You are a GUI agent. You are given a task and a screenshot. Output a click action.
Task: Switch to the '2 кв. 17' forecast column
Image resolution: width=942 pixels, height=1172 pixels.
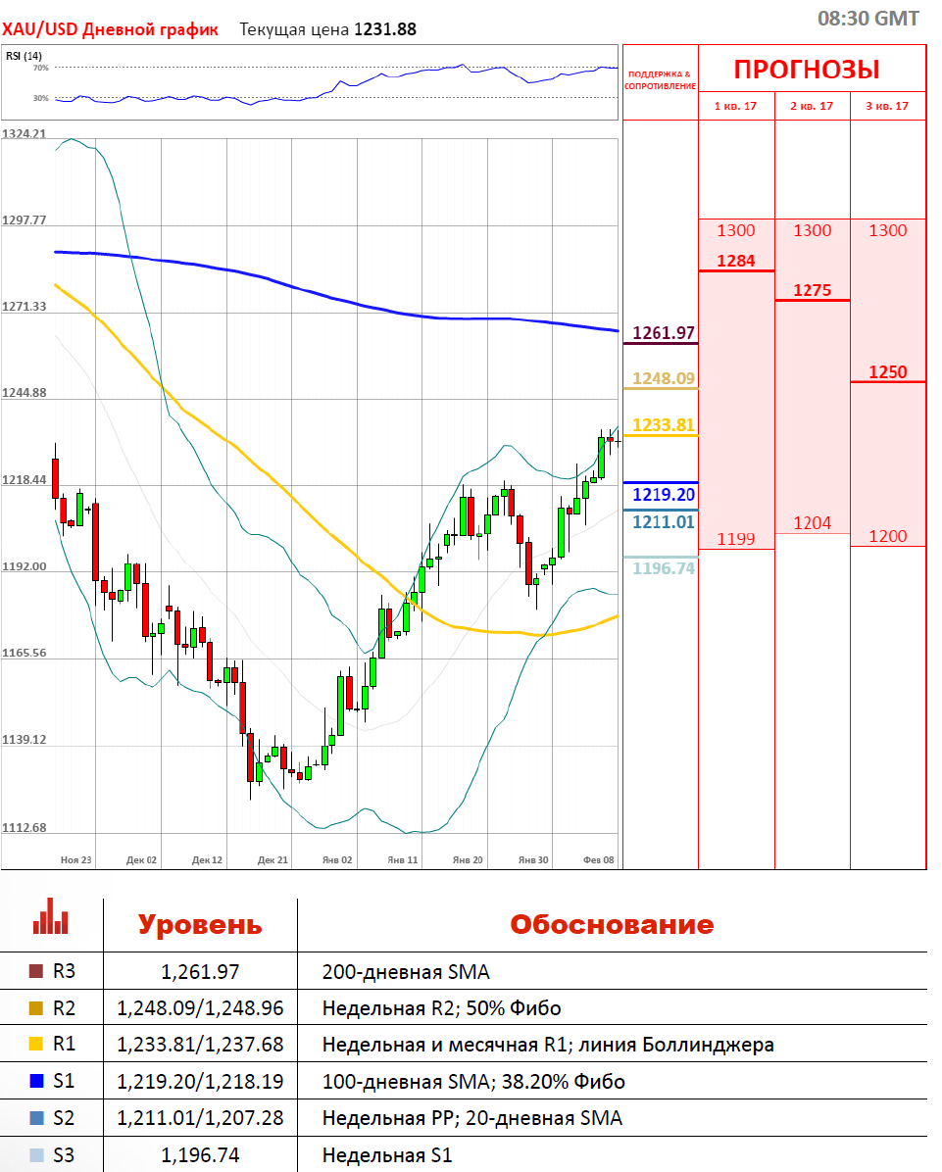(812, 106)
